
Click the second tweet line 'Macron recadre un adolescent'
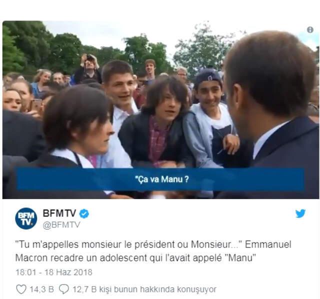(135, 258)
